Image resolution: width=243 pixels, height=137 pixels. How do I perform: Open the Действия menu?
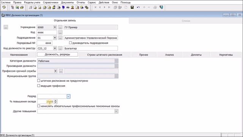[x=104, y=3]
